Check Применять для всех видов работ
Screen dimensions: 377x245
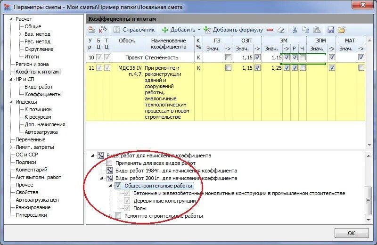coord(109,163)
